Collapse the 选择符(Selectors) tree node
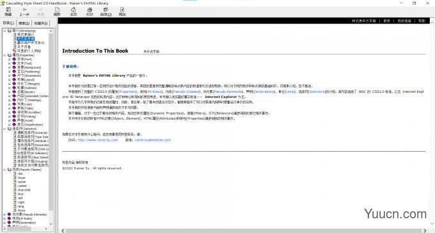Viewport: 435px width, 233px height. [4, 129]
